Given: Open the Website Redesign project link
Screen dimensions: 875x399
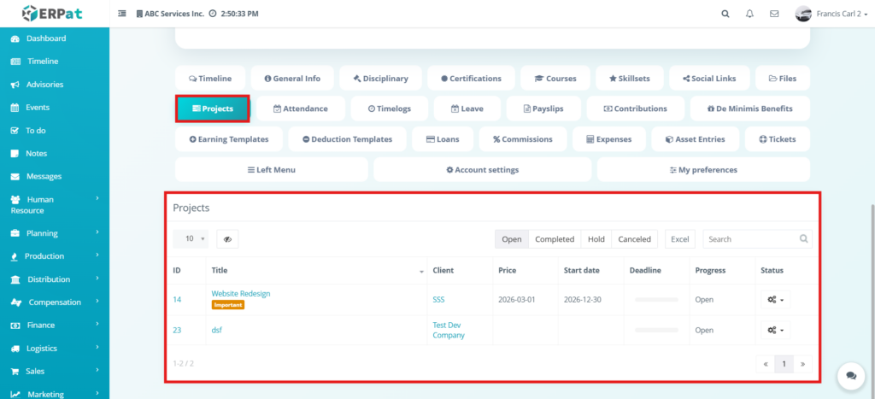Looking at the screenshot, I should pyautogui.click(x=240, y=294).
